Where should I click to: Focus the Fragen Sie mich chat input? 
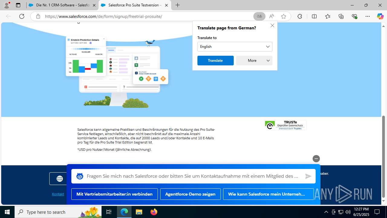pyautogui.click(x=193, y=176)
